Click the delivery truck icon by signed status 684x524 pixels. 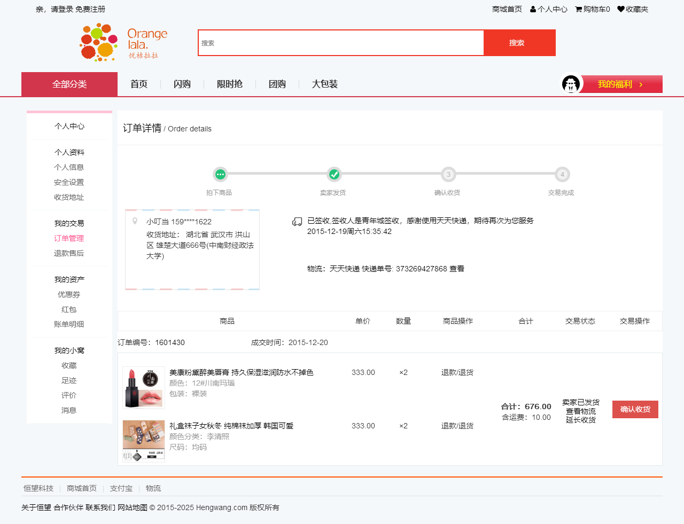pos(297,222)
